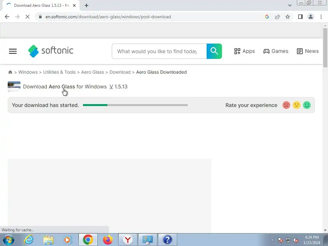Switch to Chrome on the taskbar
This screenshot has width=328, height=246.
coord(88,240)
